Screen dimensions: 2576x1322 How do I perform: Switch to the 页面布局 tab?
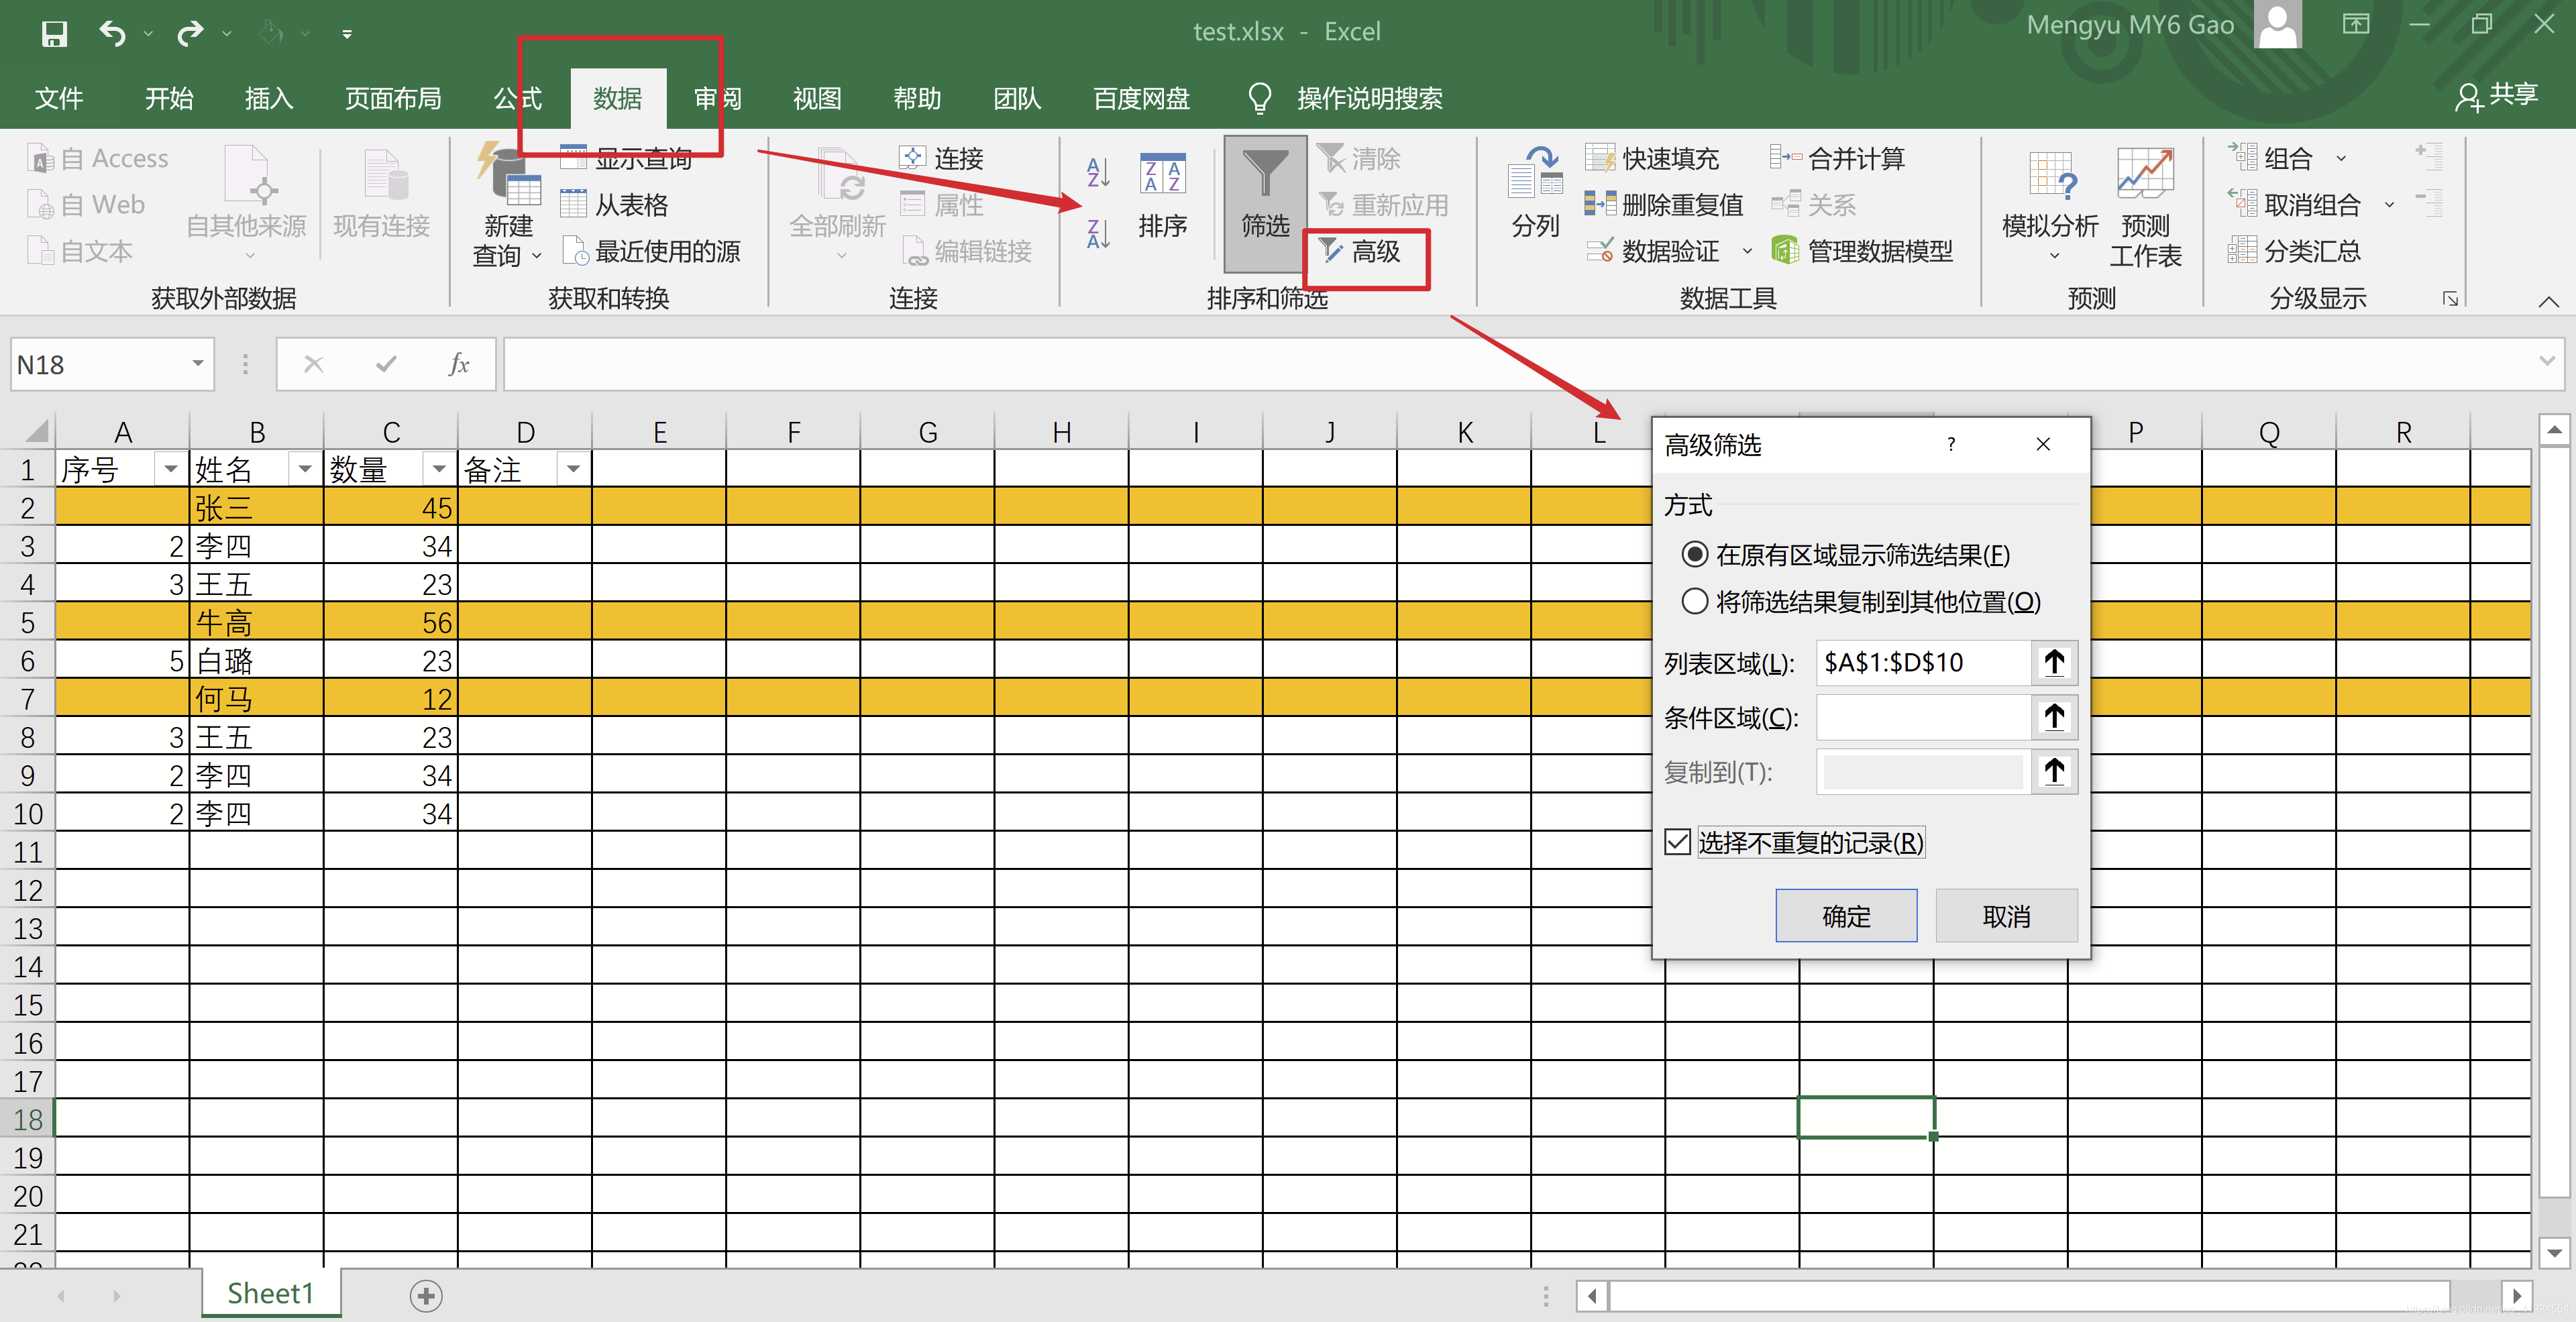click(393, 98)
